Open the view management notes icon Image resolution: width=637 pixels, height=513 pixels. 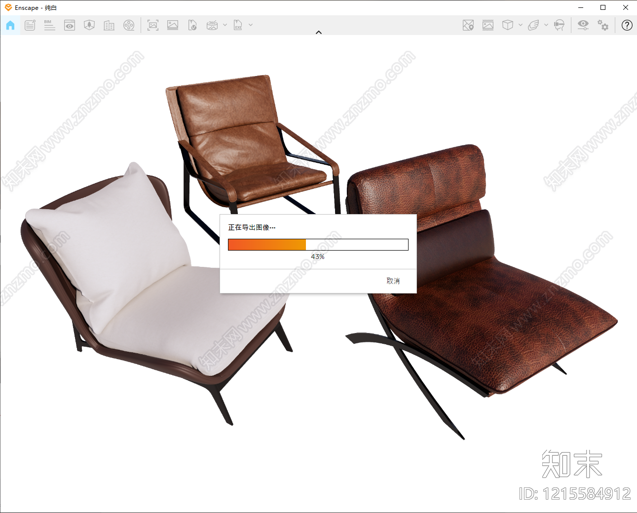click(30, 25)
